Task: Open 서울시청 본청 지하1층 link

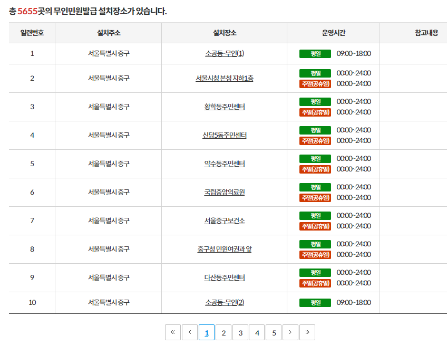Action: [225, 78]
